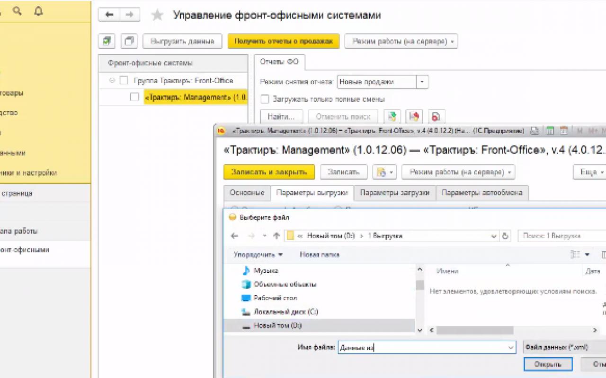Switch to Параметры автообмена tab
This screenshot has width=606, height=378.
(x=482, y=193)
